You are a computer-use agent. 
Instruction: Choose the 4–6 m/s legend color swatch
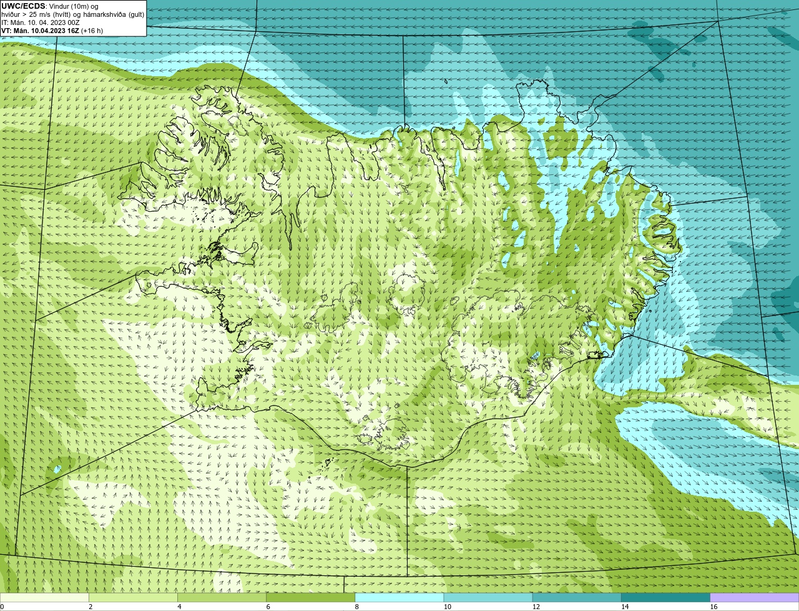(x=222, y=597)
